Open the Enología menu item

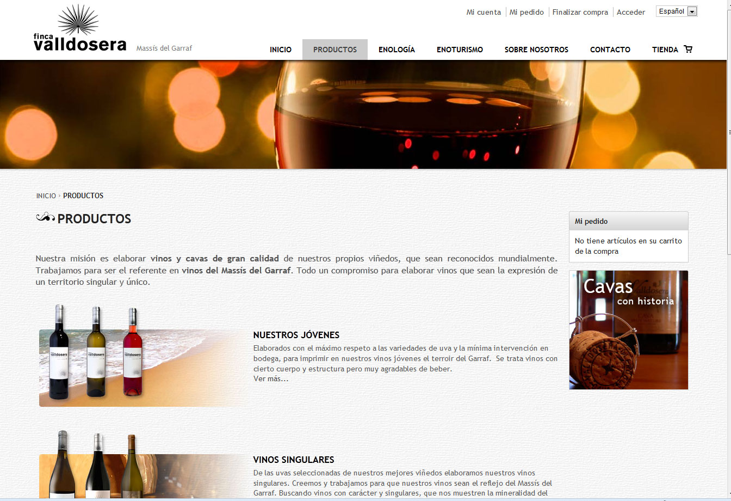(x=397, y=50)
